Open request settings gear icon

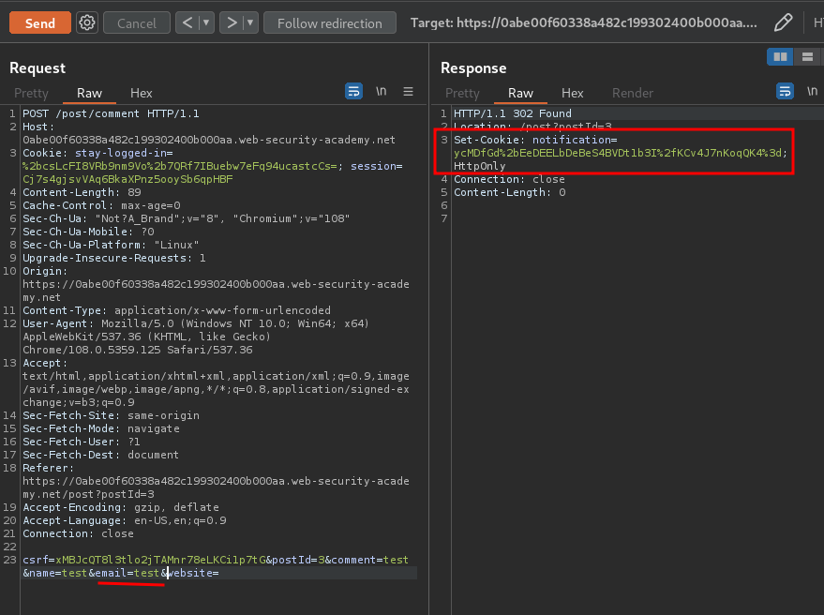pyautogui.click(x=86, y=22)
